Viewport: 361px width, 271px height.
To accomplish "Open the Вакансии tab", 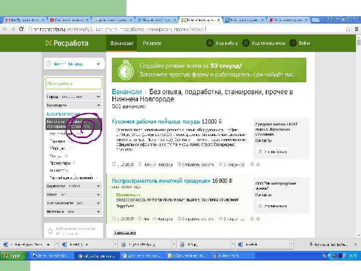I will coord(121,43).
